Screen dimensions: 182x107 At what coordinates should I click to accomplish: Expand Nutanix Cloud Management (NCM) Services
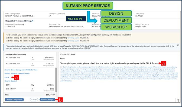[x=21, y=70]
